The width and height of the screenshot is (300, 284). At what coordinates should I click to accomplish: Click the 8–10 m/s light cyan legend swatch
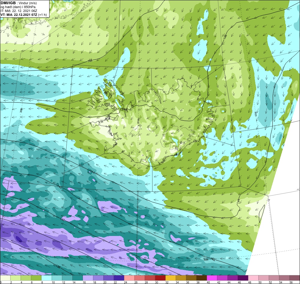tap(46, 278)
